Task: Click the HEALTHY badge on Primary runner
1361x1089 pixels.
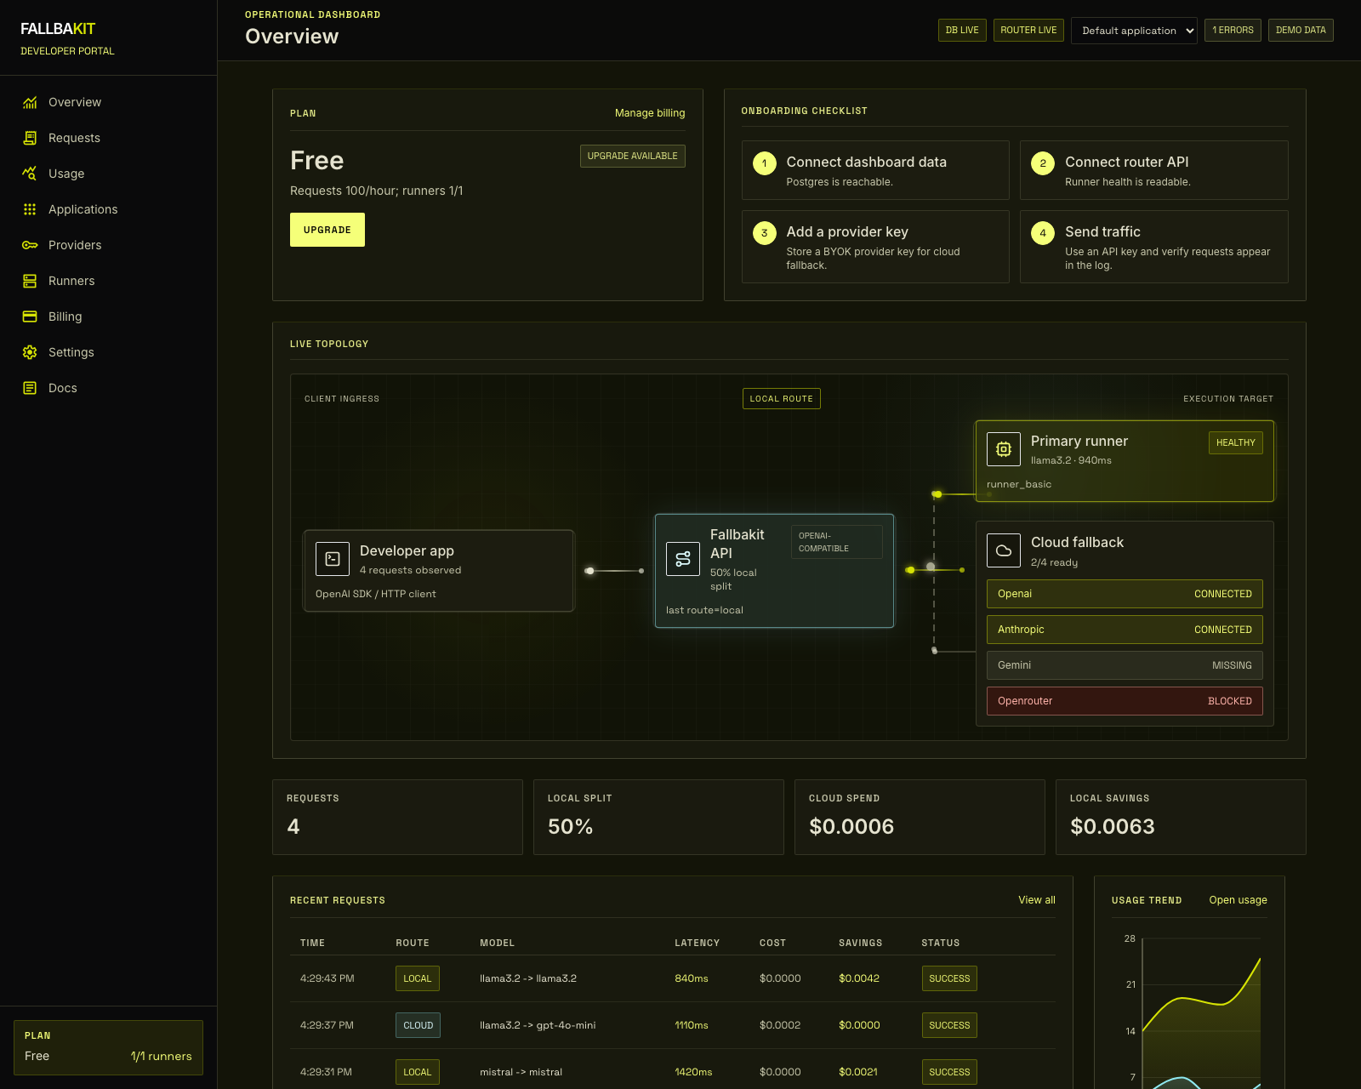Action: pyautogui.click(x=1235, y=442)
